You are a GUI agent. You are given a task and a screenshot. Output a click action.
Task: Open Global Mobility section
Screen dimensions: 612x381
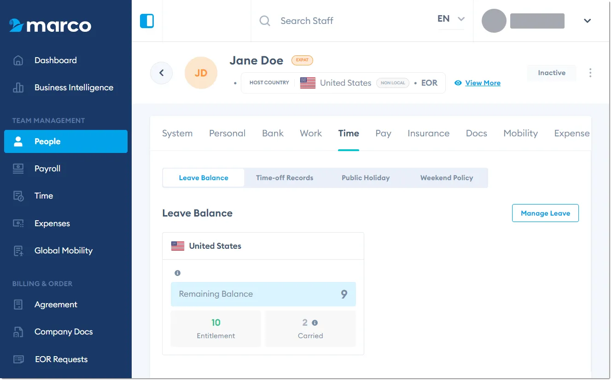click(64, 251)
